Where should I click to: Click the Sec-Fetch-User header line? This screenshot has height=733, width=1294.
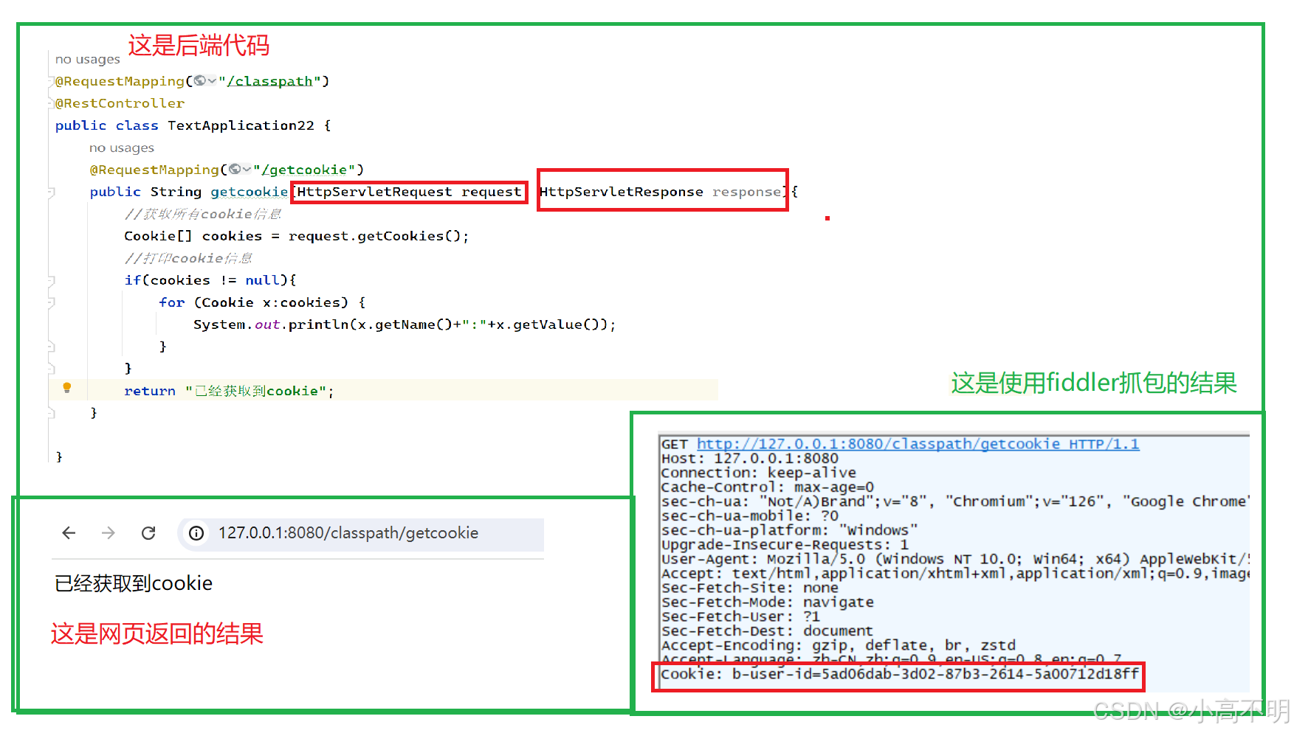(740, 616)
